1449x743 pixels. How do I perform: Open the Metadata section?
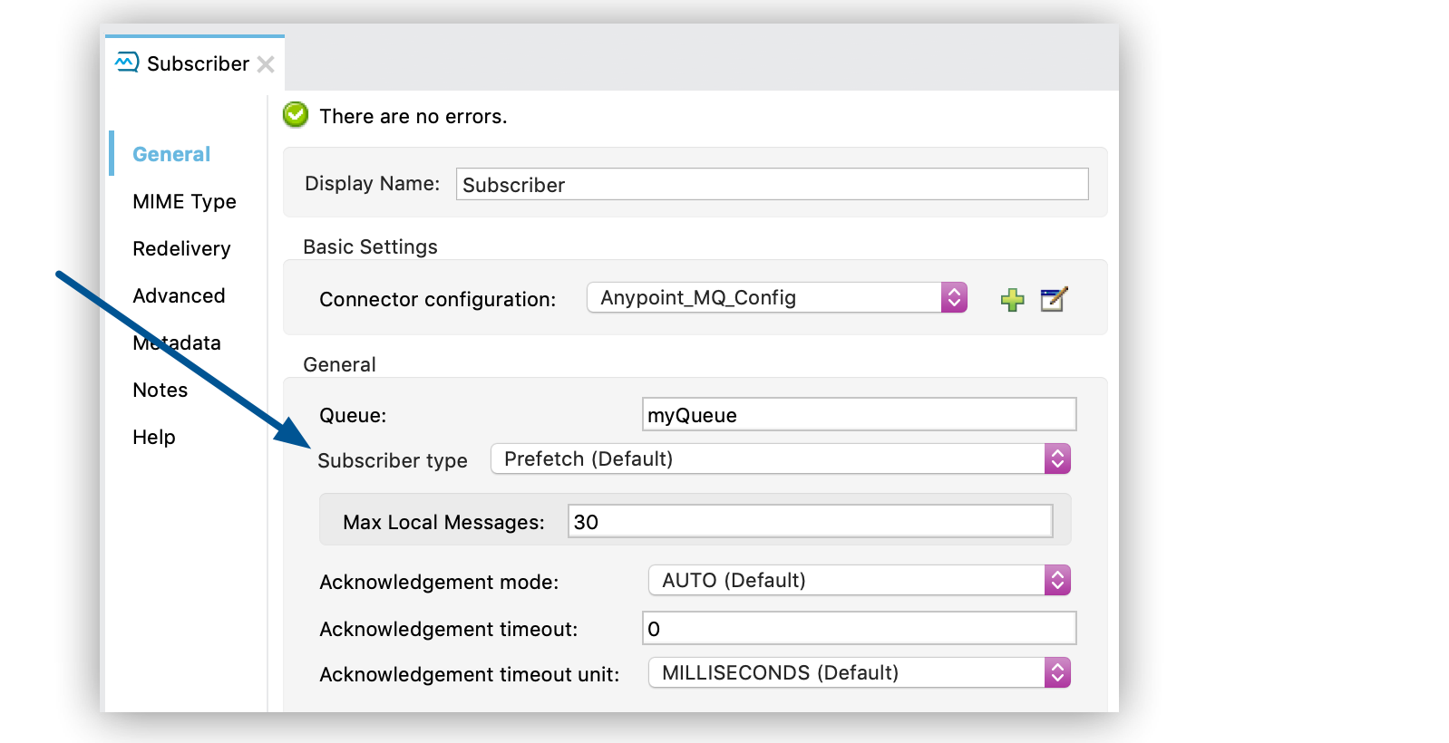(x=177, y=343)
